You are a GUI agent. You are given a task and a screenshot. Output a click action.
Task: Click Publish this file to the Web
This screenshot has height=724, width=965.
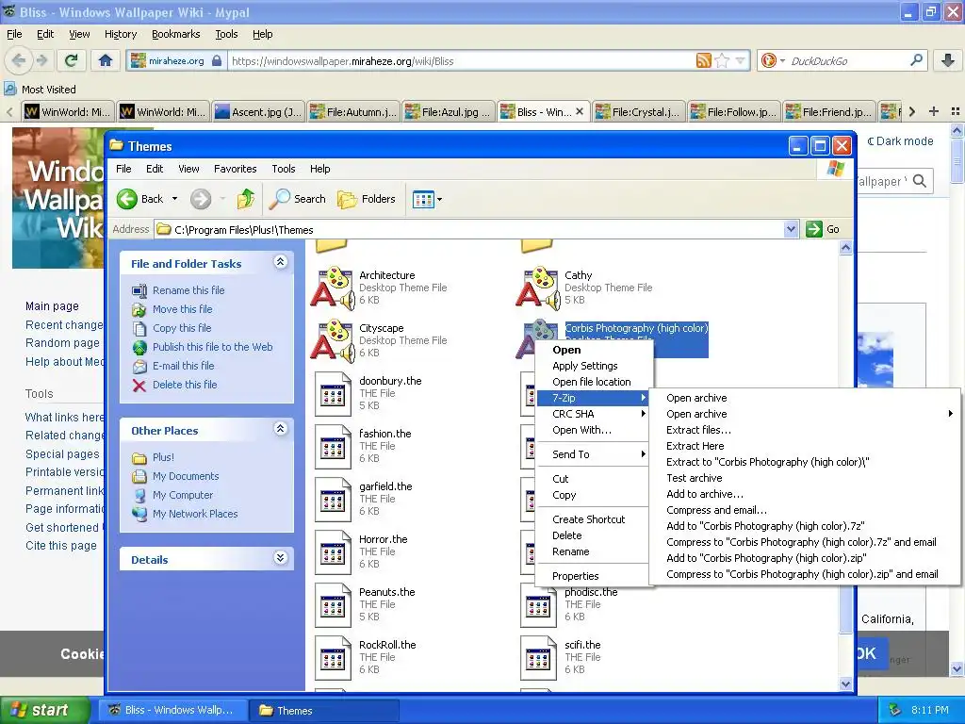tap(212, 347)
